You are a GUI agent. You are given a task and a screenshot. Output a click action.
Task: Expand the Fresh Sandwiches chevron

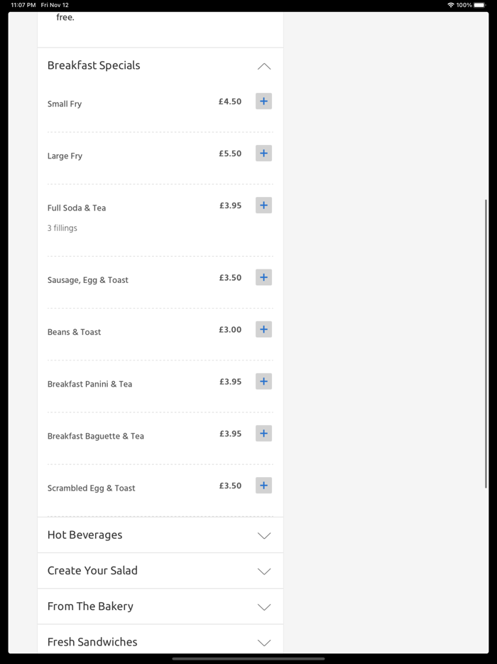point(264,642)
